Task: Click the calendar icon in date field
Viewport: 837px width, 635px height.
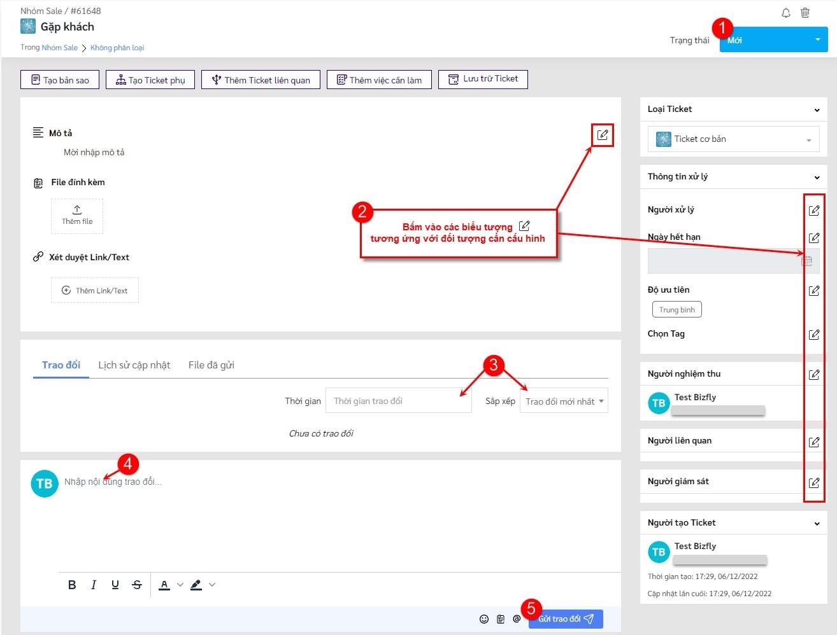Action: (806, 260)
